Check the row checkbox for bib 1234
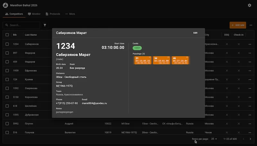The image size is (257, 146). pyautogui.click(x=7, y=44)
